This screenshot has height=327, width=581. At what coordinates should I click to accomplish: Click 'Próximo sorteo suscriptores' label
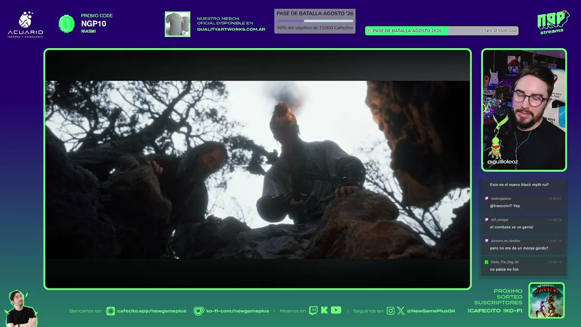point(498,297)
